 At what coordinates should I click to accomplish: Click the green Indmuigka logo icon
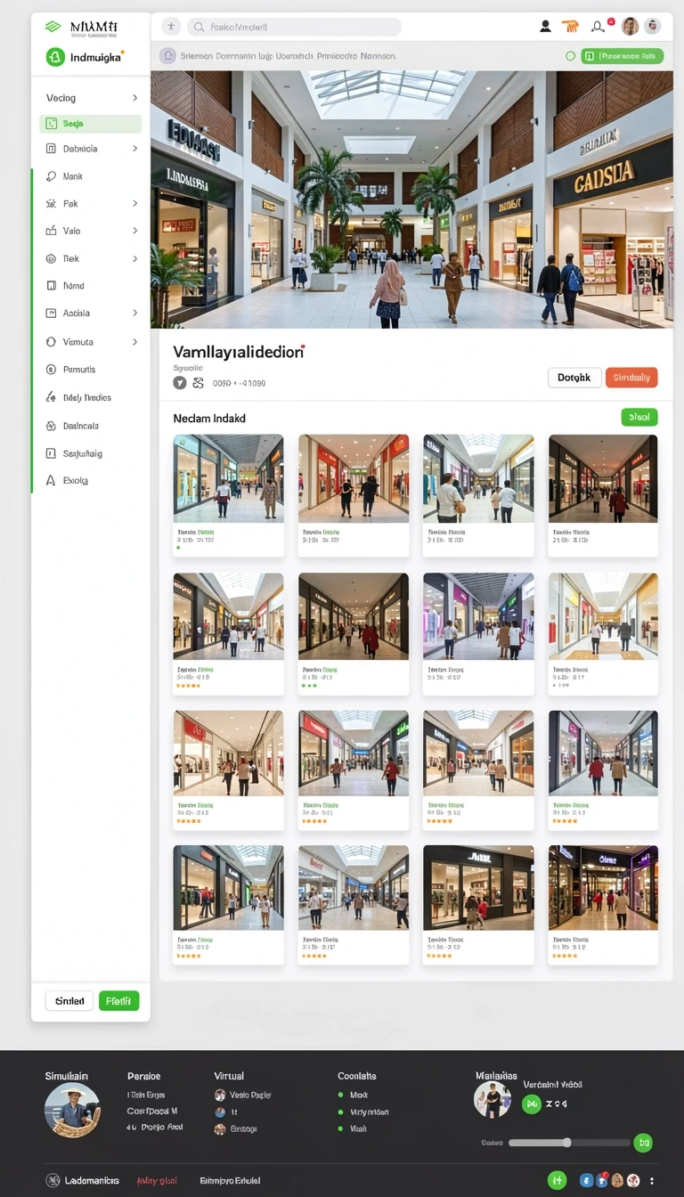[x=55, y=57]
